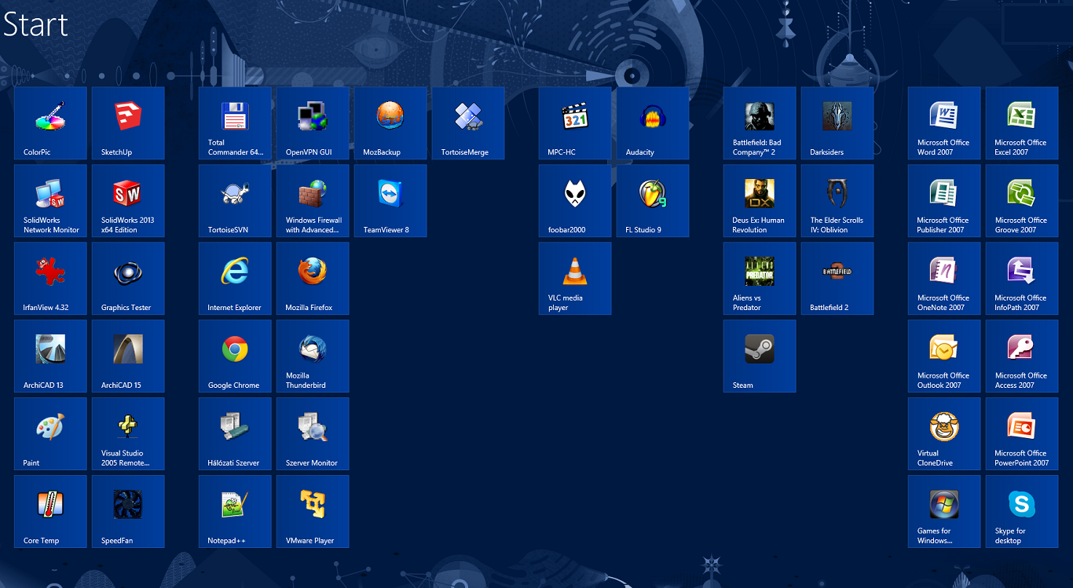Launch Skype for desktop
1073x588 pixels.
tap(1022, 512)
